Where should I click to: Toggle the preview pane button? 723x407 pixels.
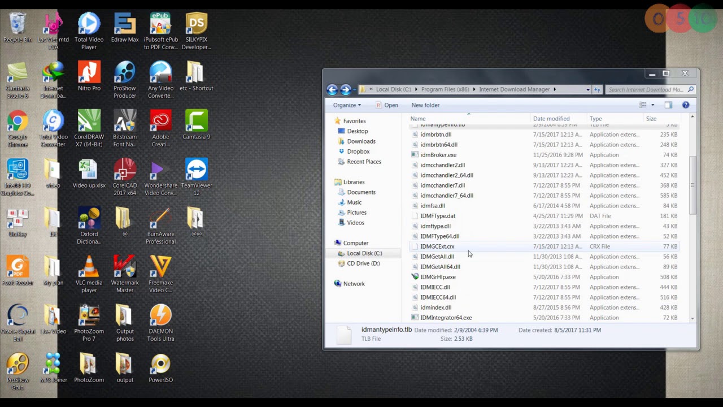pos(668,105)
